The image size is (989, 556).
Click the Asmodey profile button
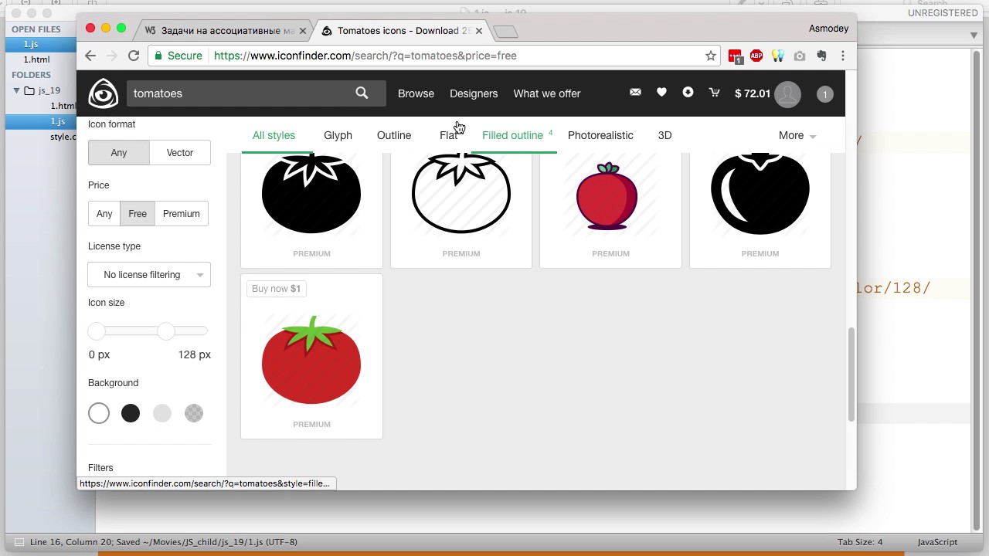coord(828,29)
